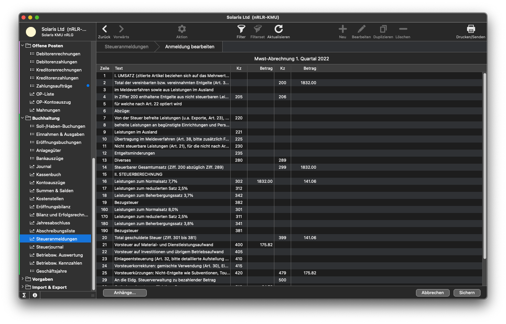The width and height of the screenshot is (506, 324).
Task: Collapse the Buchhaltung folder
Action: (x=22, y=118)
